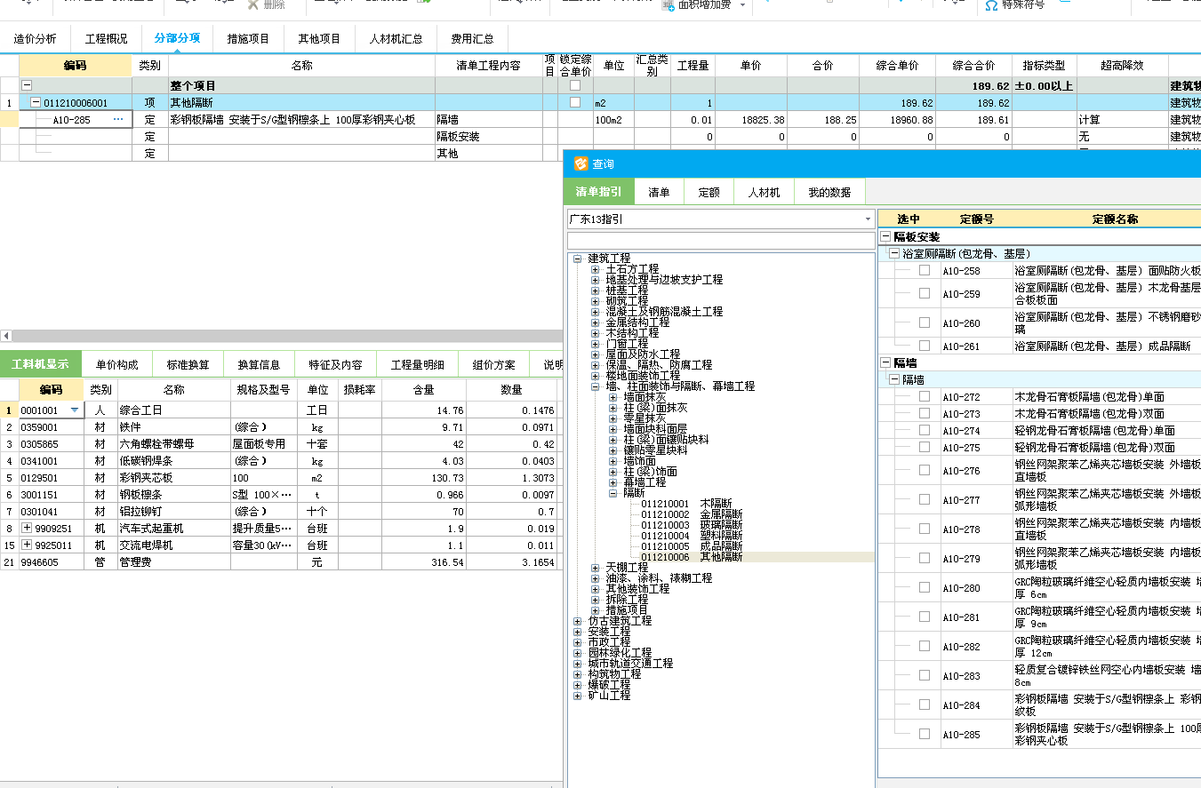Collapse item 011210006001 row
Screen dimensions: 1201x788
(x=36, y=103)
